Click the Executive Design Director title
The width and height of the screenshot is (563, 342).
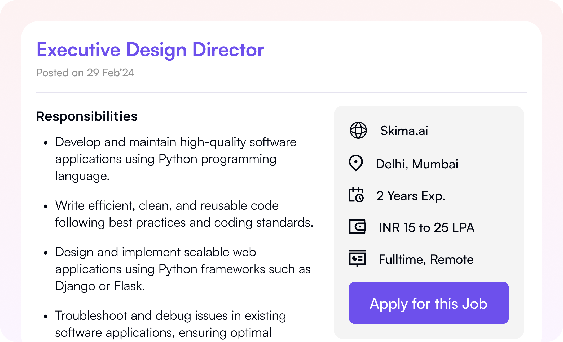(x=150, y=49)
